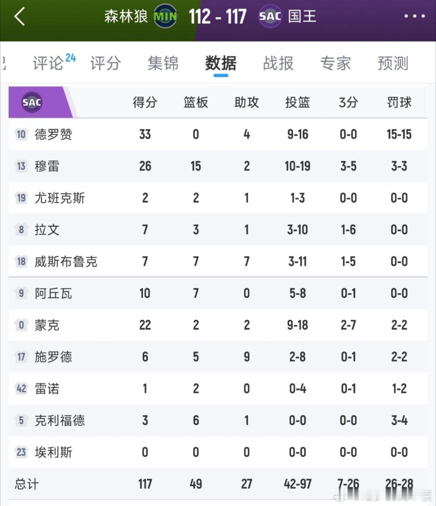Tap jersey number 42 icon beside 雷诺
436x506 pixels.
[21, 388]
